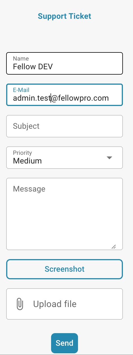The image size is (133, 355).
Task: Click the floating E-Mail label
Action: coord(21,90)
